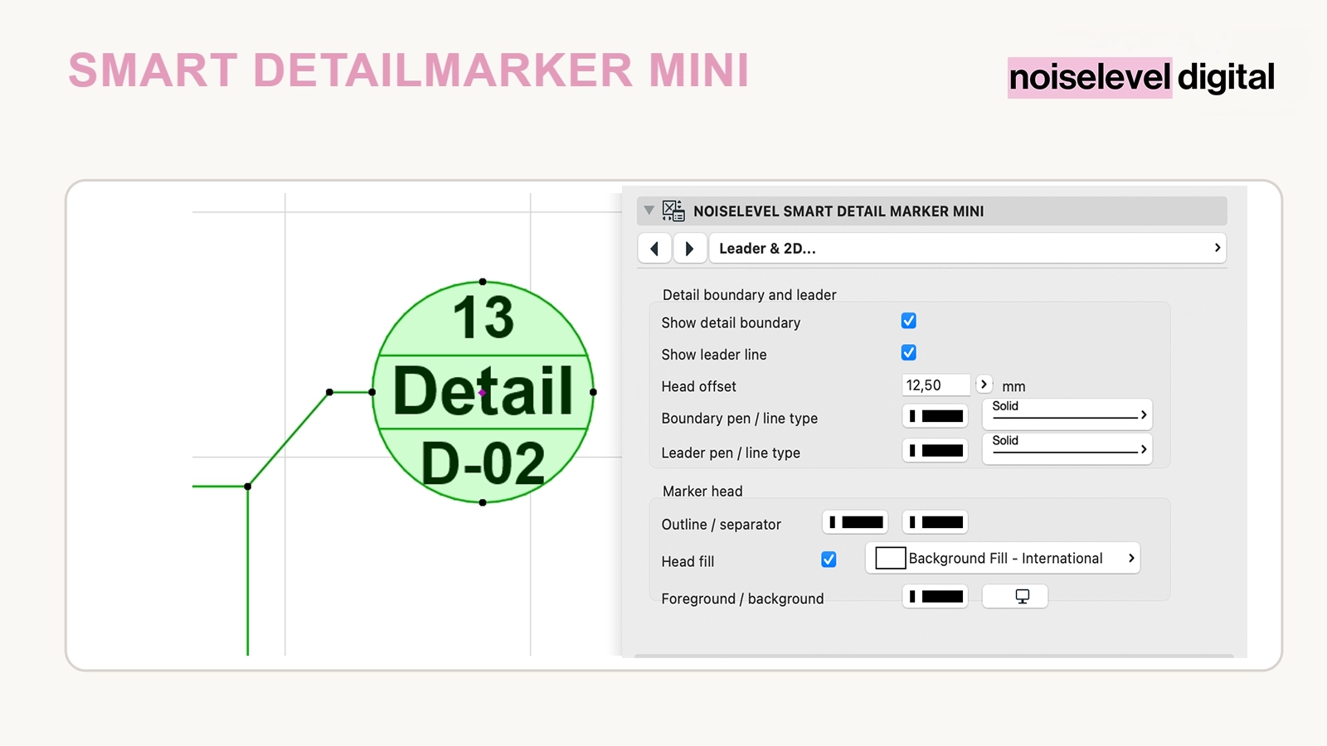The width and height of the screenshot is (1327, 746).
Task: Open the Boundary line type Solid dropdown
Action: pyautogui.click(x=1067, y=414)
